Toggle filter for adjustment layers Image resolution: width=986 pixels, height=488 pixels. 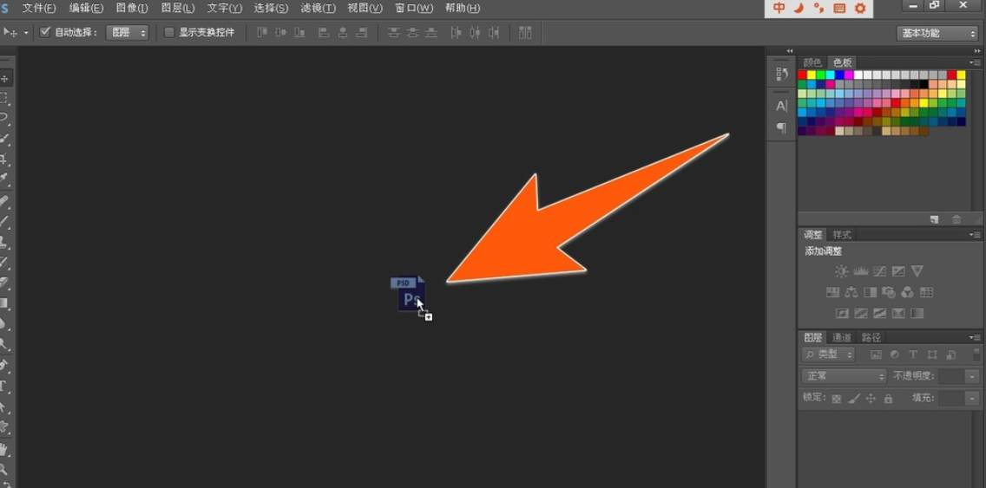click(x=895, y=355)
